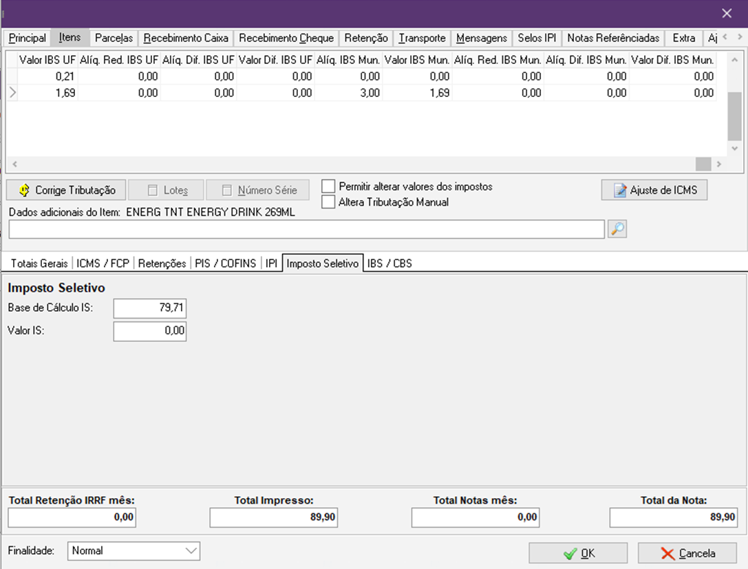Click the Total da Nota field

pos(673,517)
